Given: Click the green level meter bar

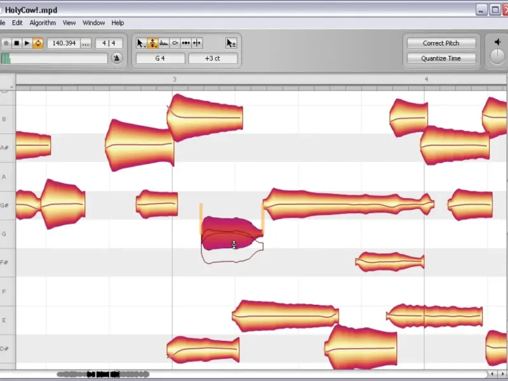Looking at the screenshot, I should [54, 58].
